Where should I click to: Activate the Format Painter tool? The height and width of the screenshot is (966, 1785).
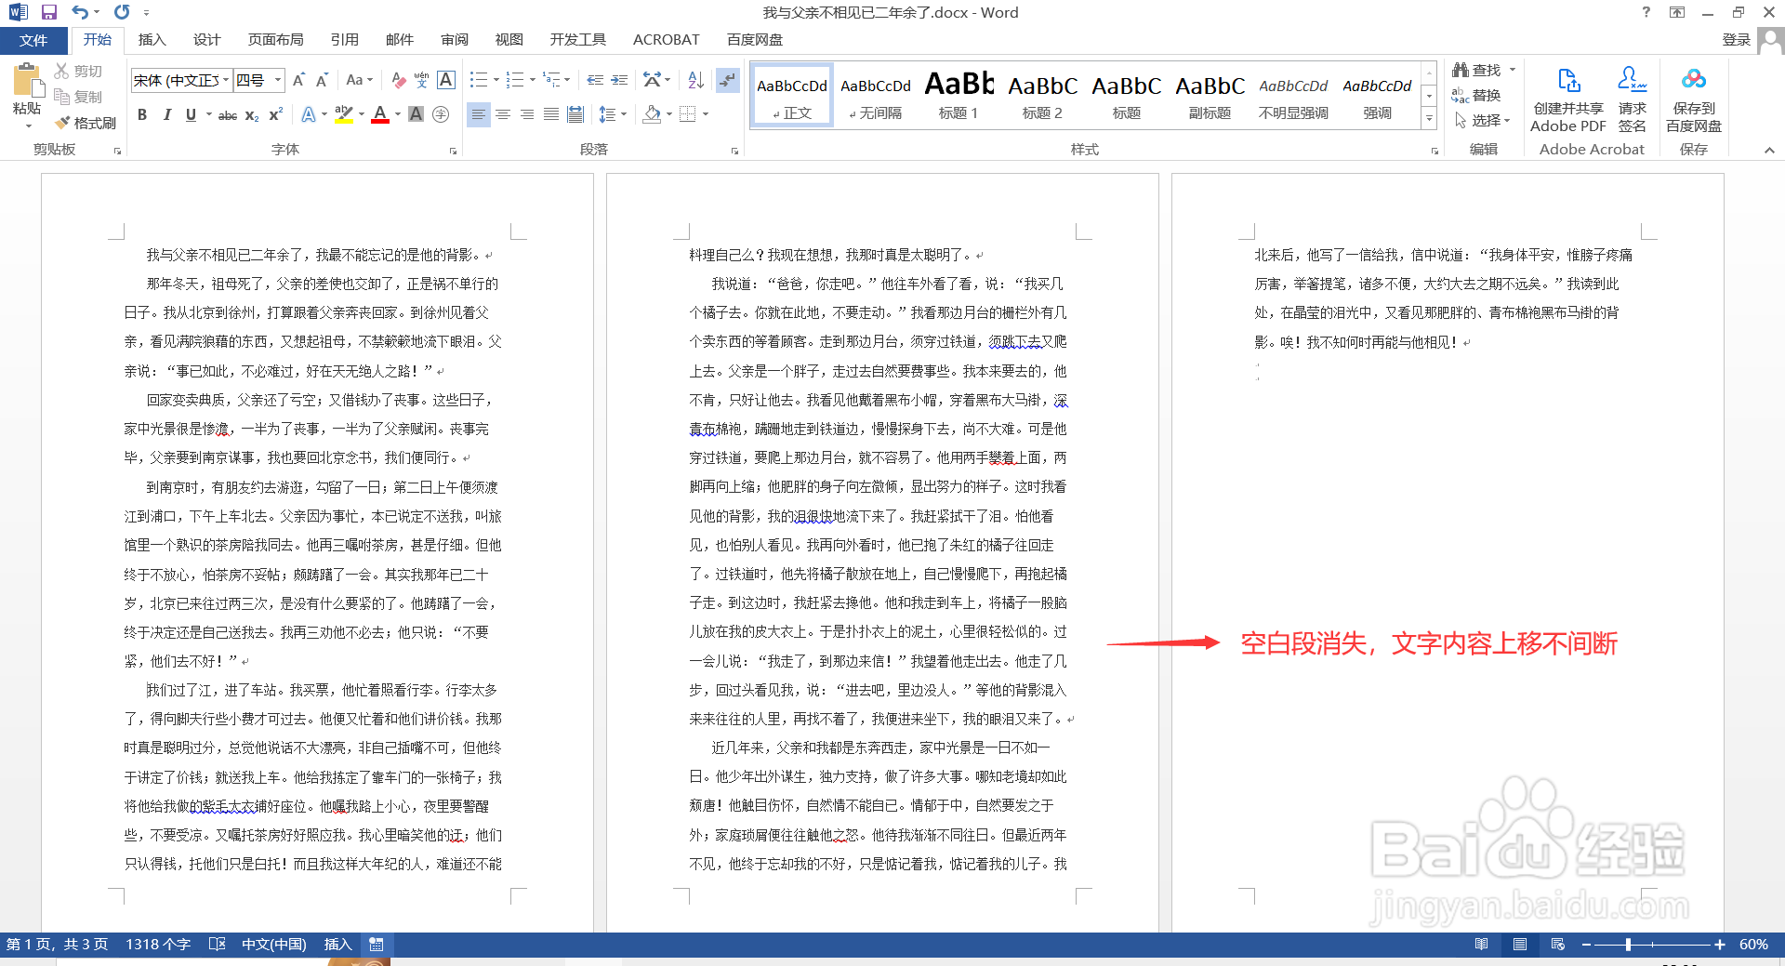tap(86, 122)
